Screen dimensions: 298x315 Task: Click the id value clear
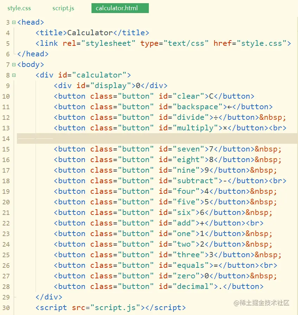[188, 96]
